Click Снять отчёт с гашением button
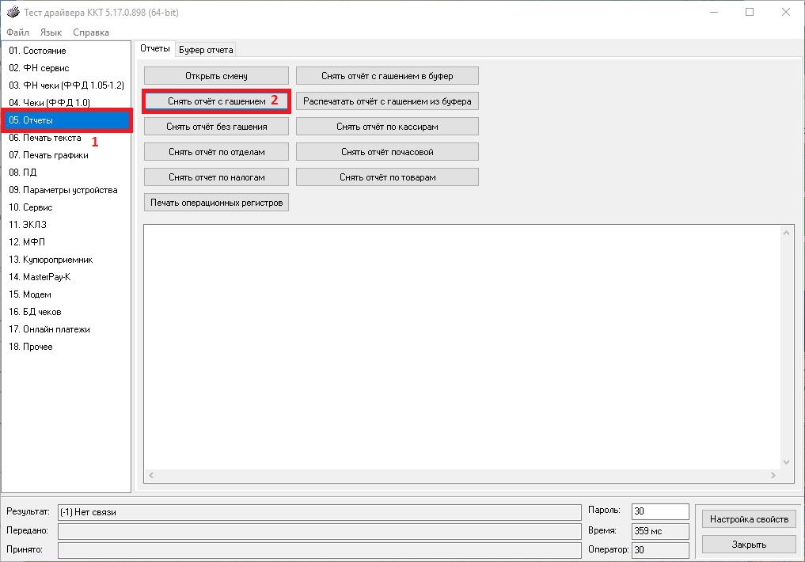 pos(216,101)
